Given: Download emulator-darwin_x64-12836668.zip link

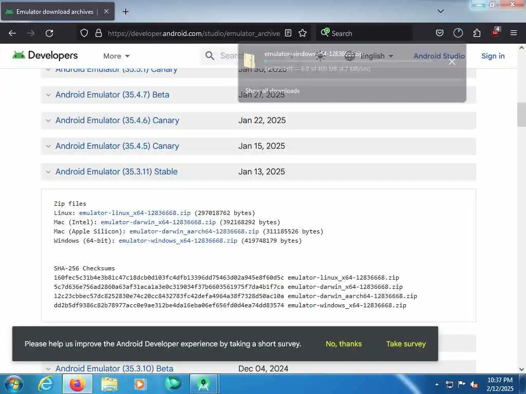Looking at the screenshot, I should click(x=158, y=222).
